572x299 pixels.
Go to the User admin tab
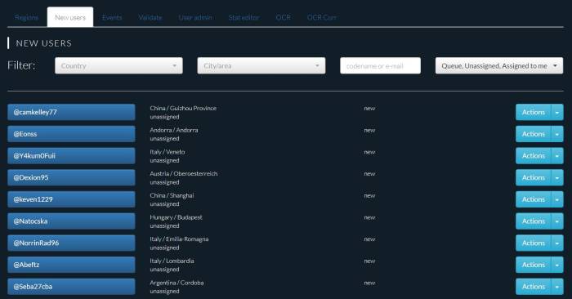click(x=195, y=17)
